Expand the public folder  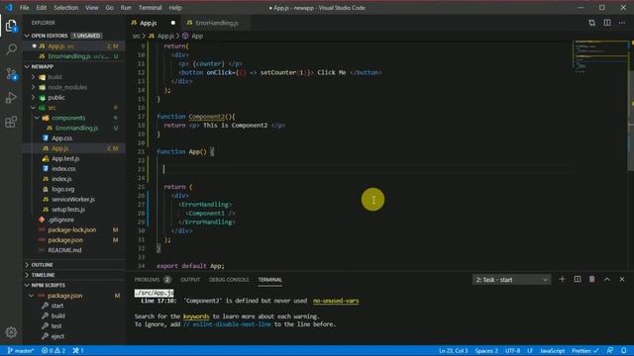click(56, 97)
